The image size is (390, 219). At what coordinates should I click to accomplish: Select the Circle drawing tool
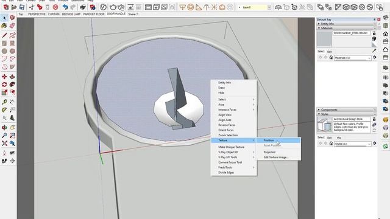tap(4, 51)
